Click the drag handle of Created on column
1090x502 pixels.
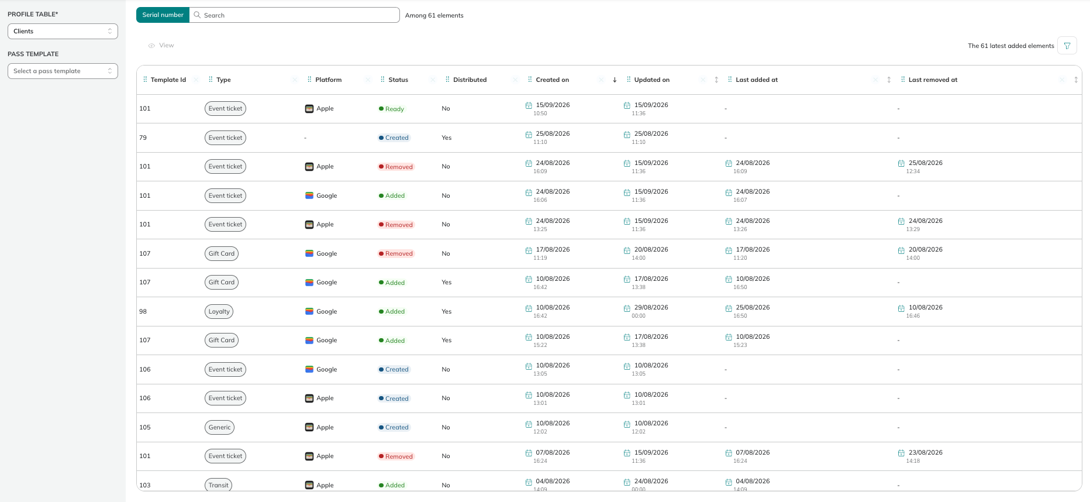(x=530, y=80)
